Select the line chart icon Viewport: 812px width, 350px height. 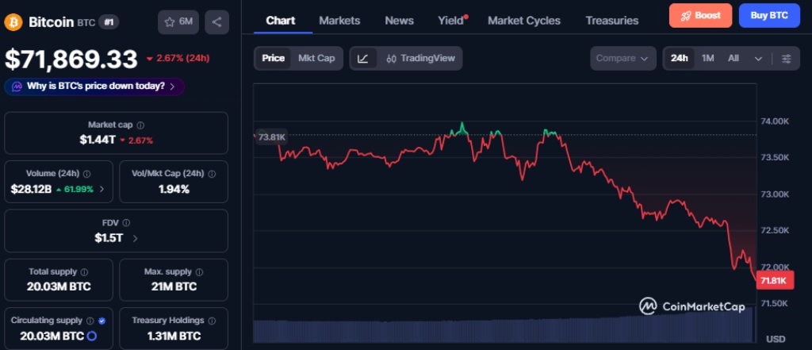(x=363, y=58)
